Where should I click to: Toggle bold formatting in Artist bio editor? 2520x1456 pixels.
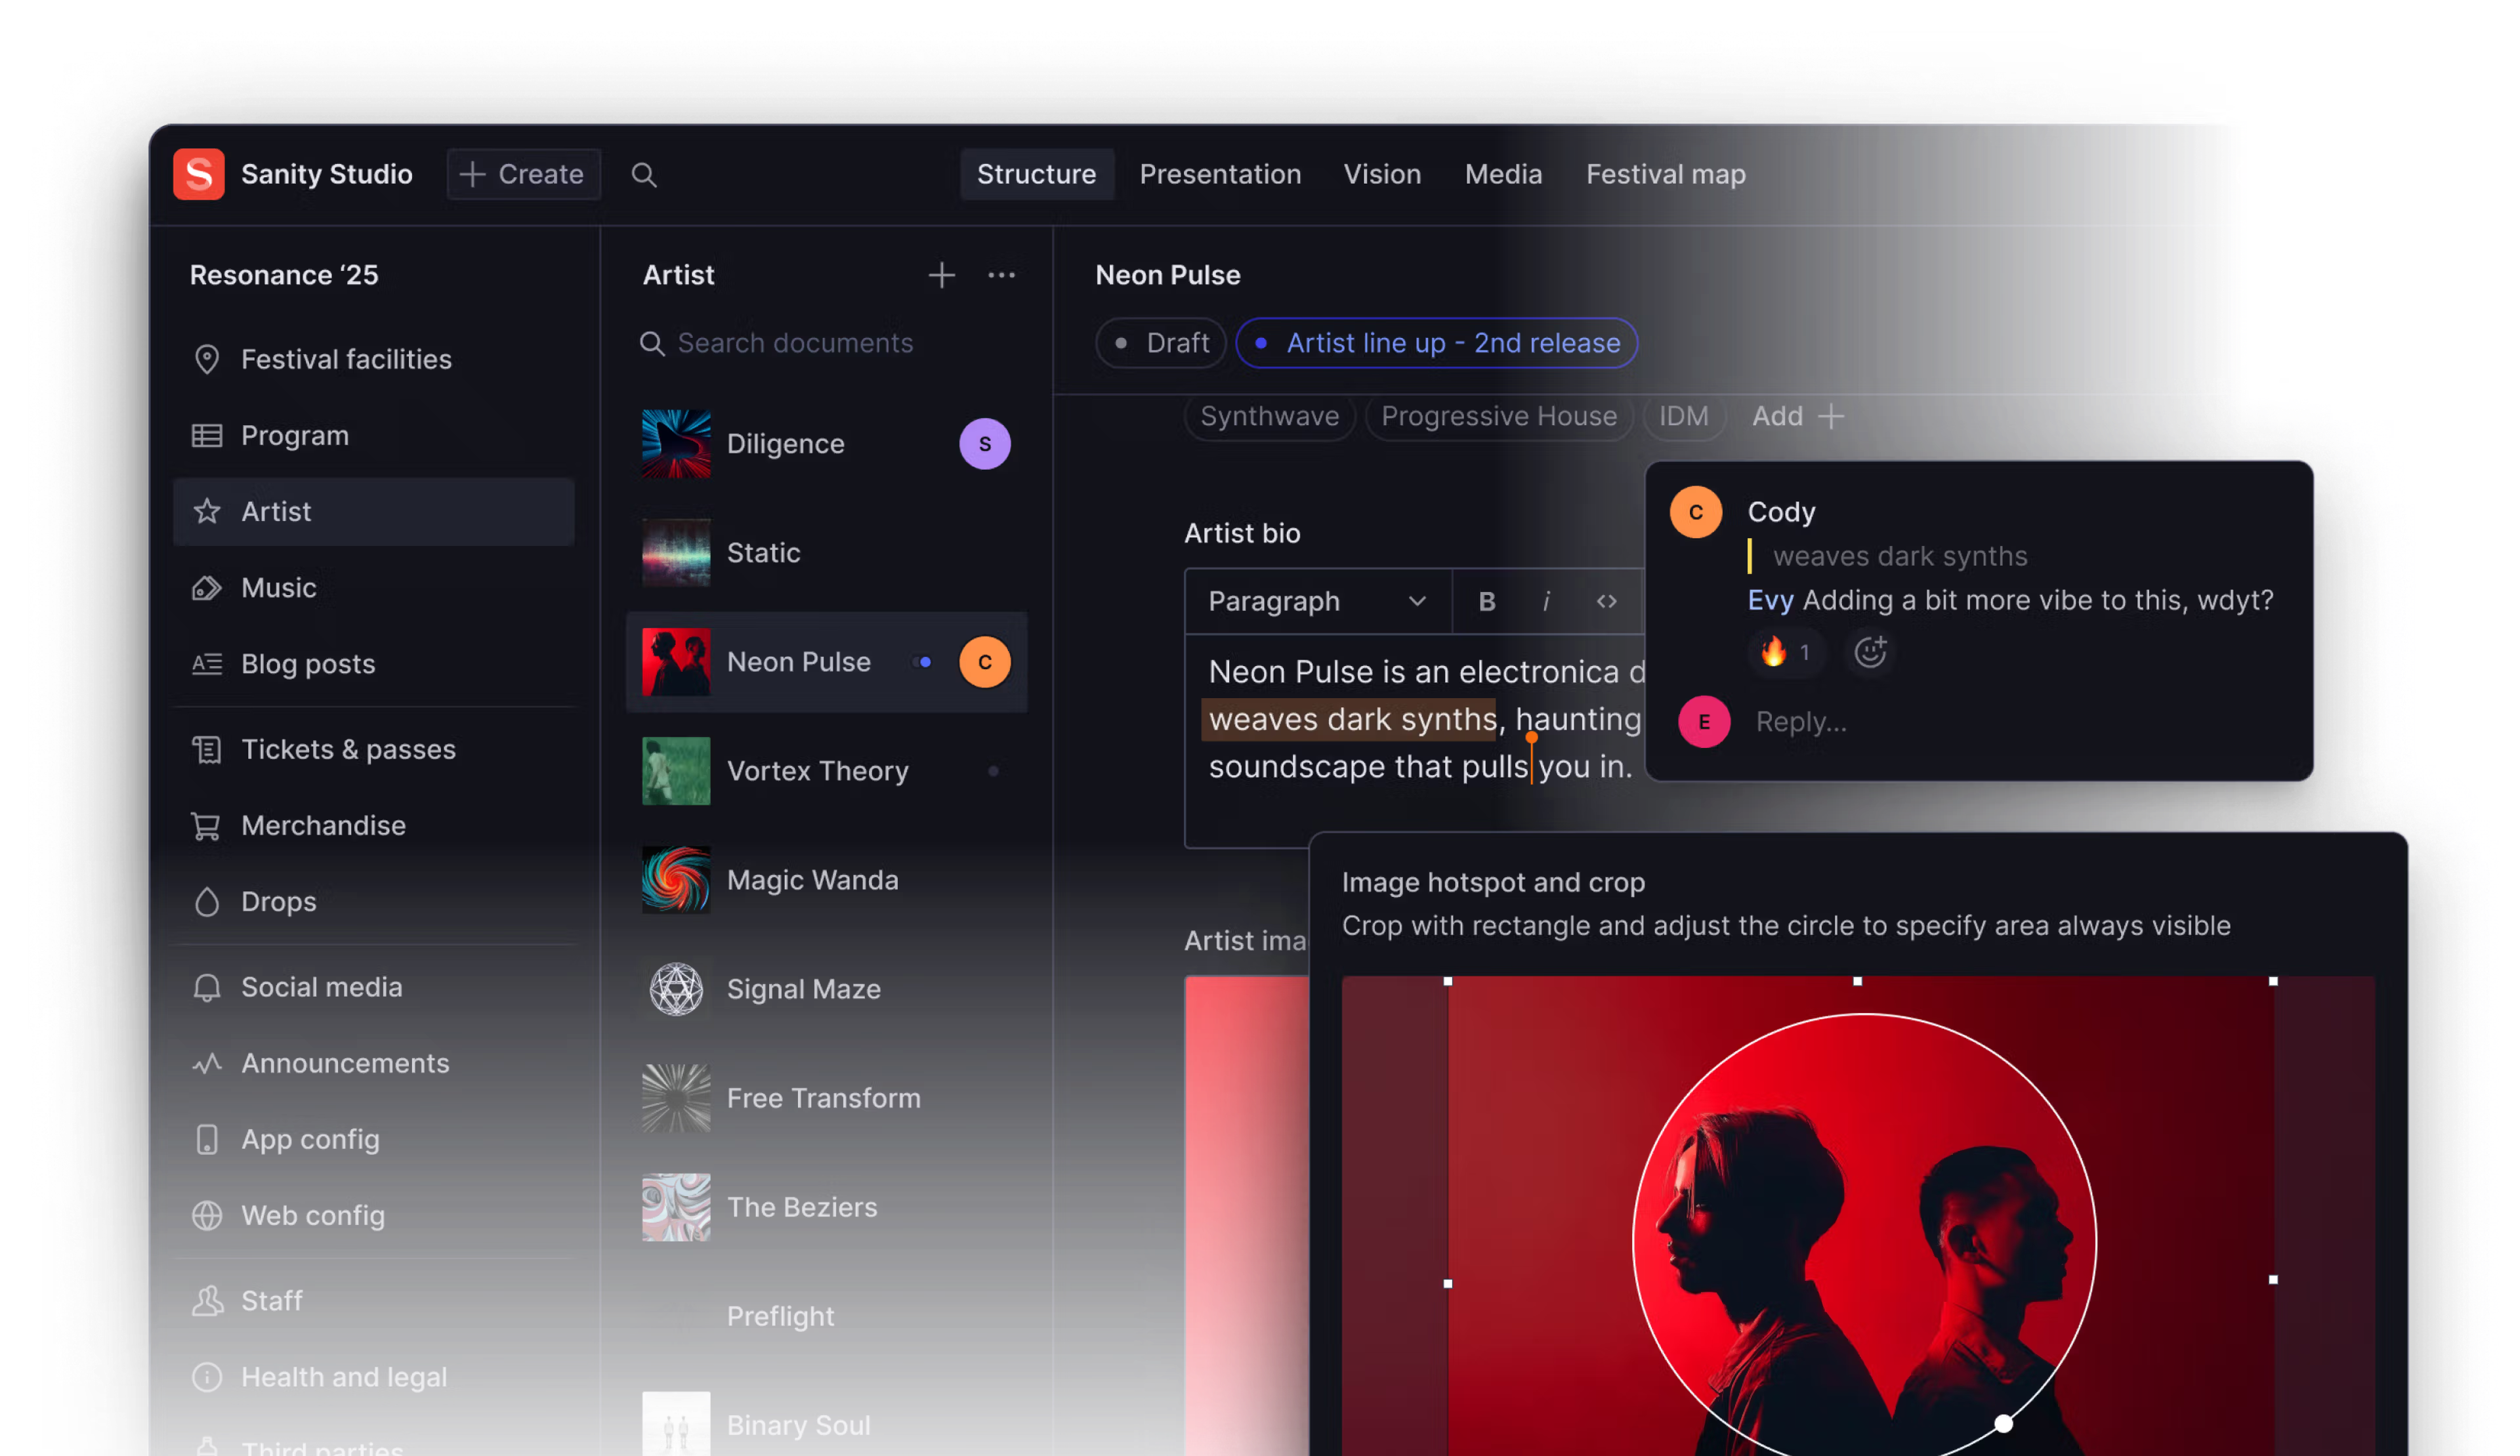(1486, 601)
